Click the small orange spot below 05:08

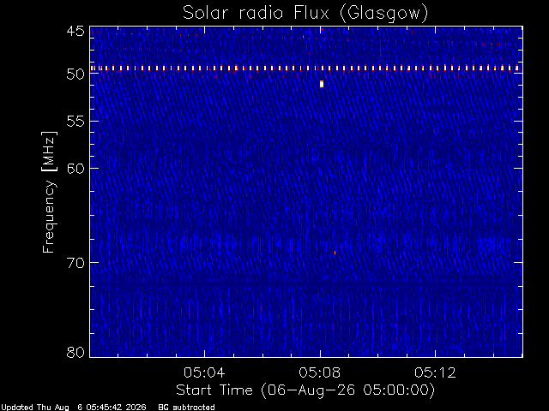pyautogui.click(x=335, y=253)
